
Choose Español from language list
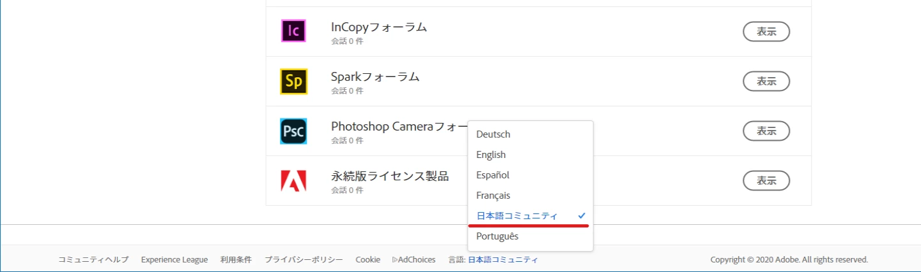tap(530, 175)
